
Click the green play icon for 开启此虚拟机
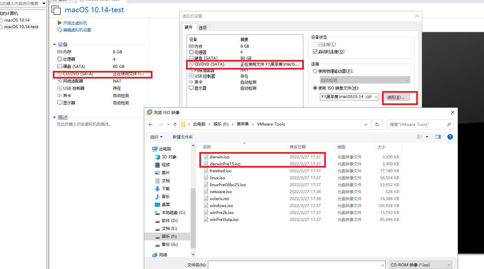click(59, 23)
